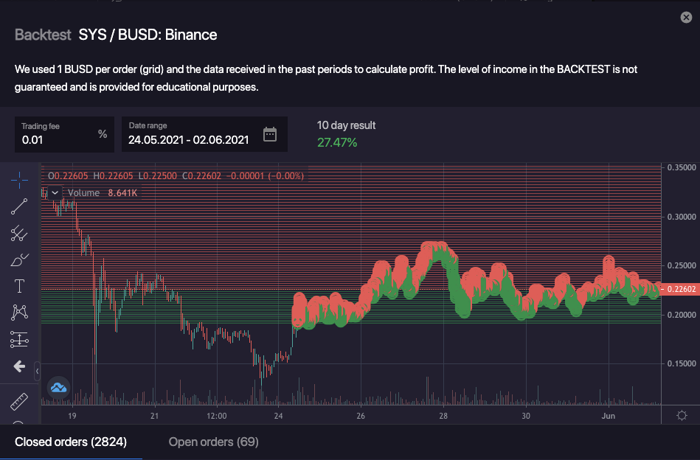The height and width of the screenshot is (460, 700).
Task: Open the prediction and measurement tools
Action: tap(19, 339)
